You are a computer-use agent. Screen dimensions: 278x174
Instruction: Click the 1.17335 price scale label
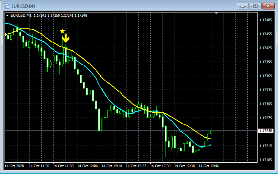click(x=266, y=90)
